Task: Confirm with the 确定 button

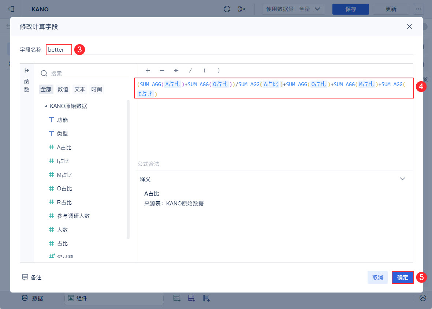Action: (402, 277)
